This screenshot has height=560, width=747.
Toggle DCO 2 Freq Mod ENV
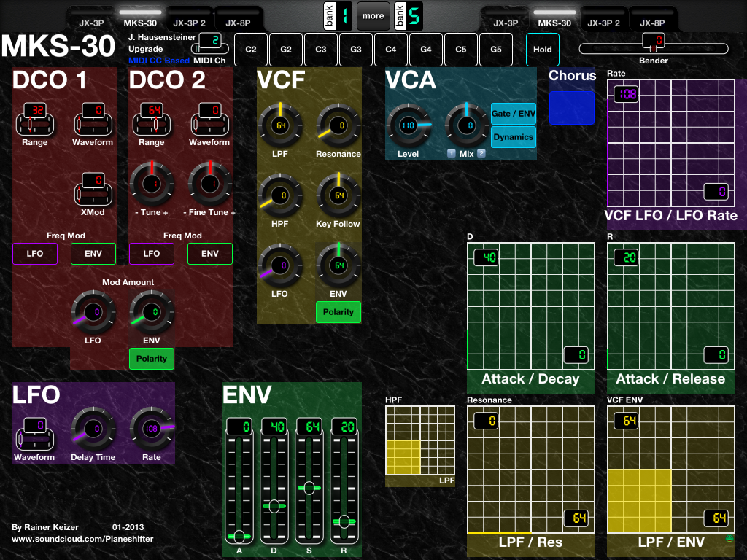pos(210,254)
